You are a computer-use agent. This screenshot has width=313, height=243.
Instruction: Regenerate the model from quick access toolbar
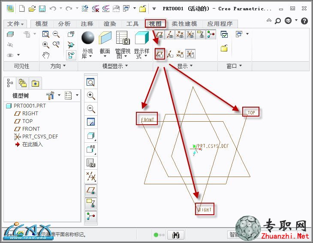85,9
